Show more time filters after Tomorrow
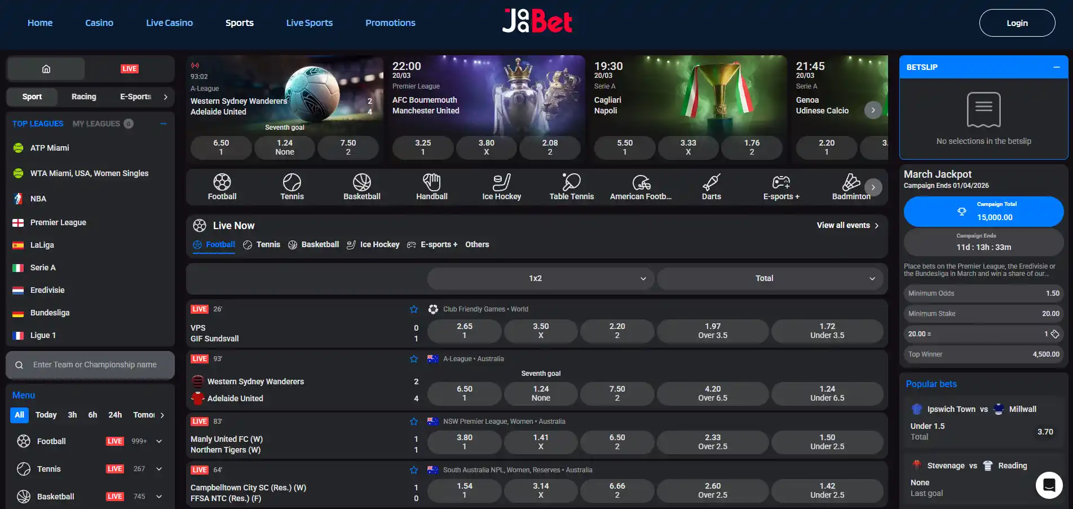Image resolution: width=1073 pixels, height=509 pixels. tap(162, 415)
